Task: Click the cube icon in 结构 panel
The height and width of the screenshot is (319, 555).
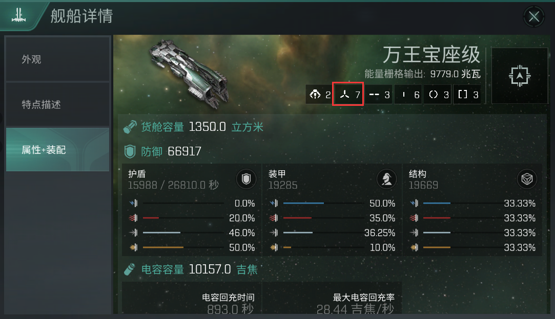Action: pos(527,179)
